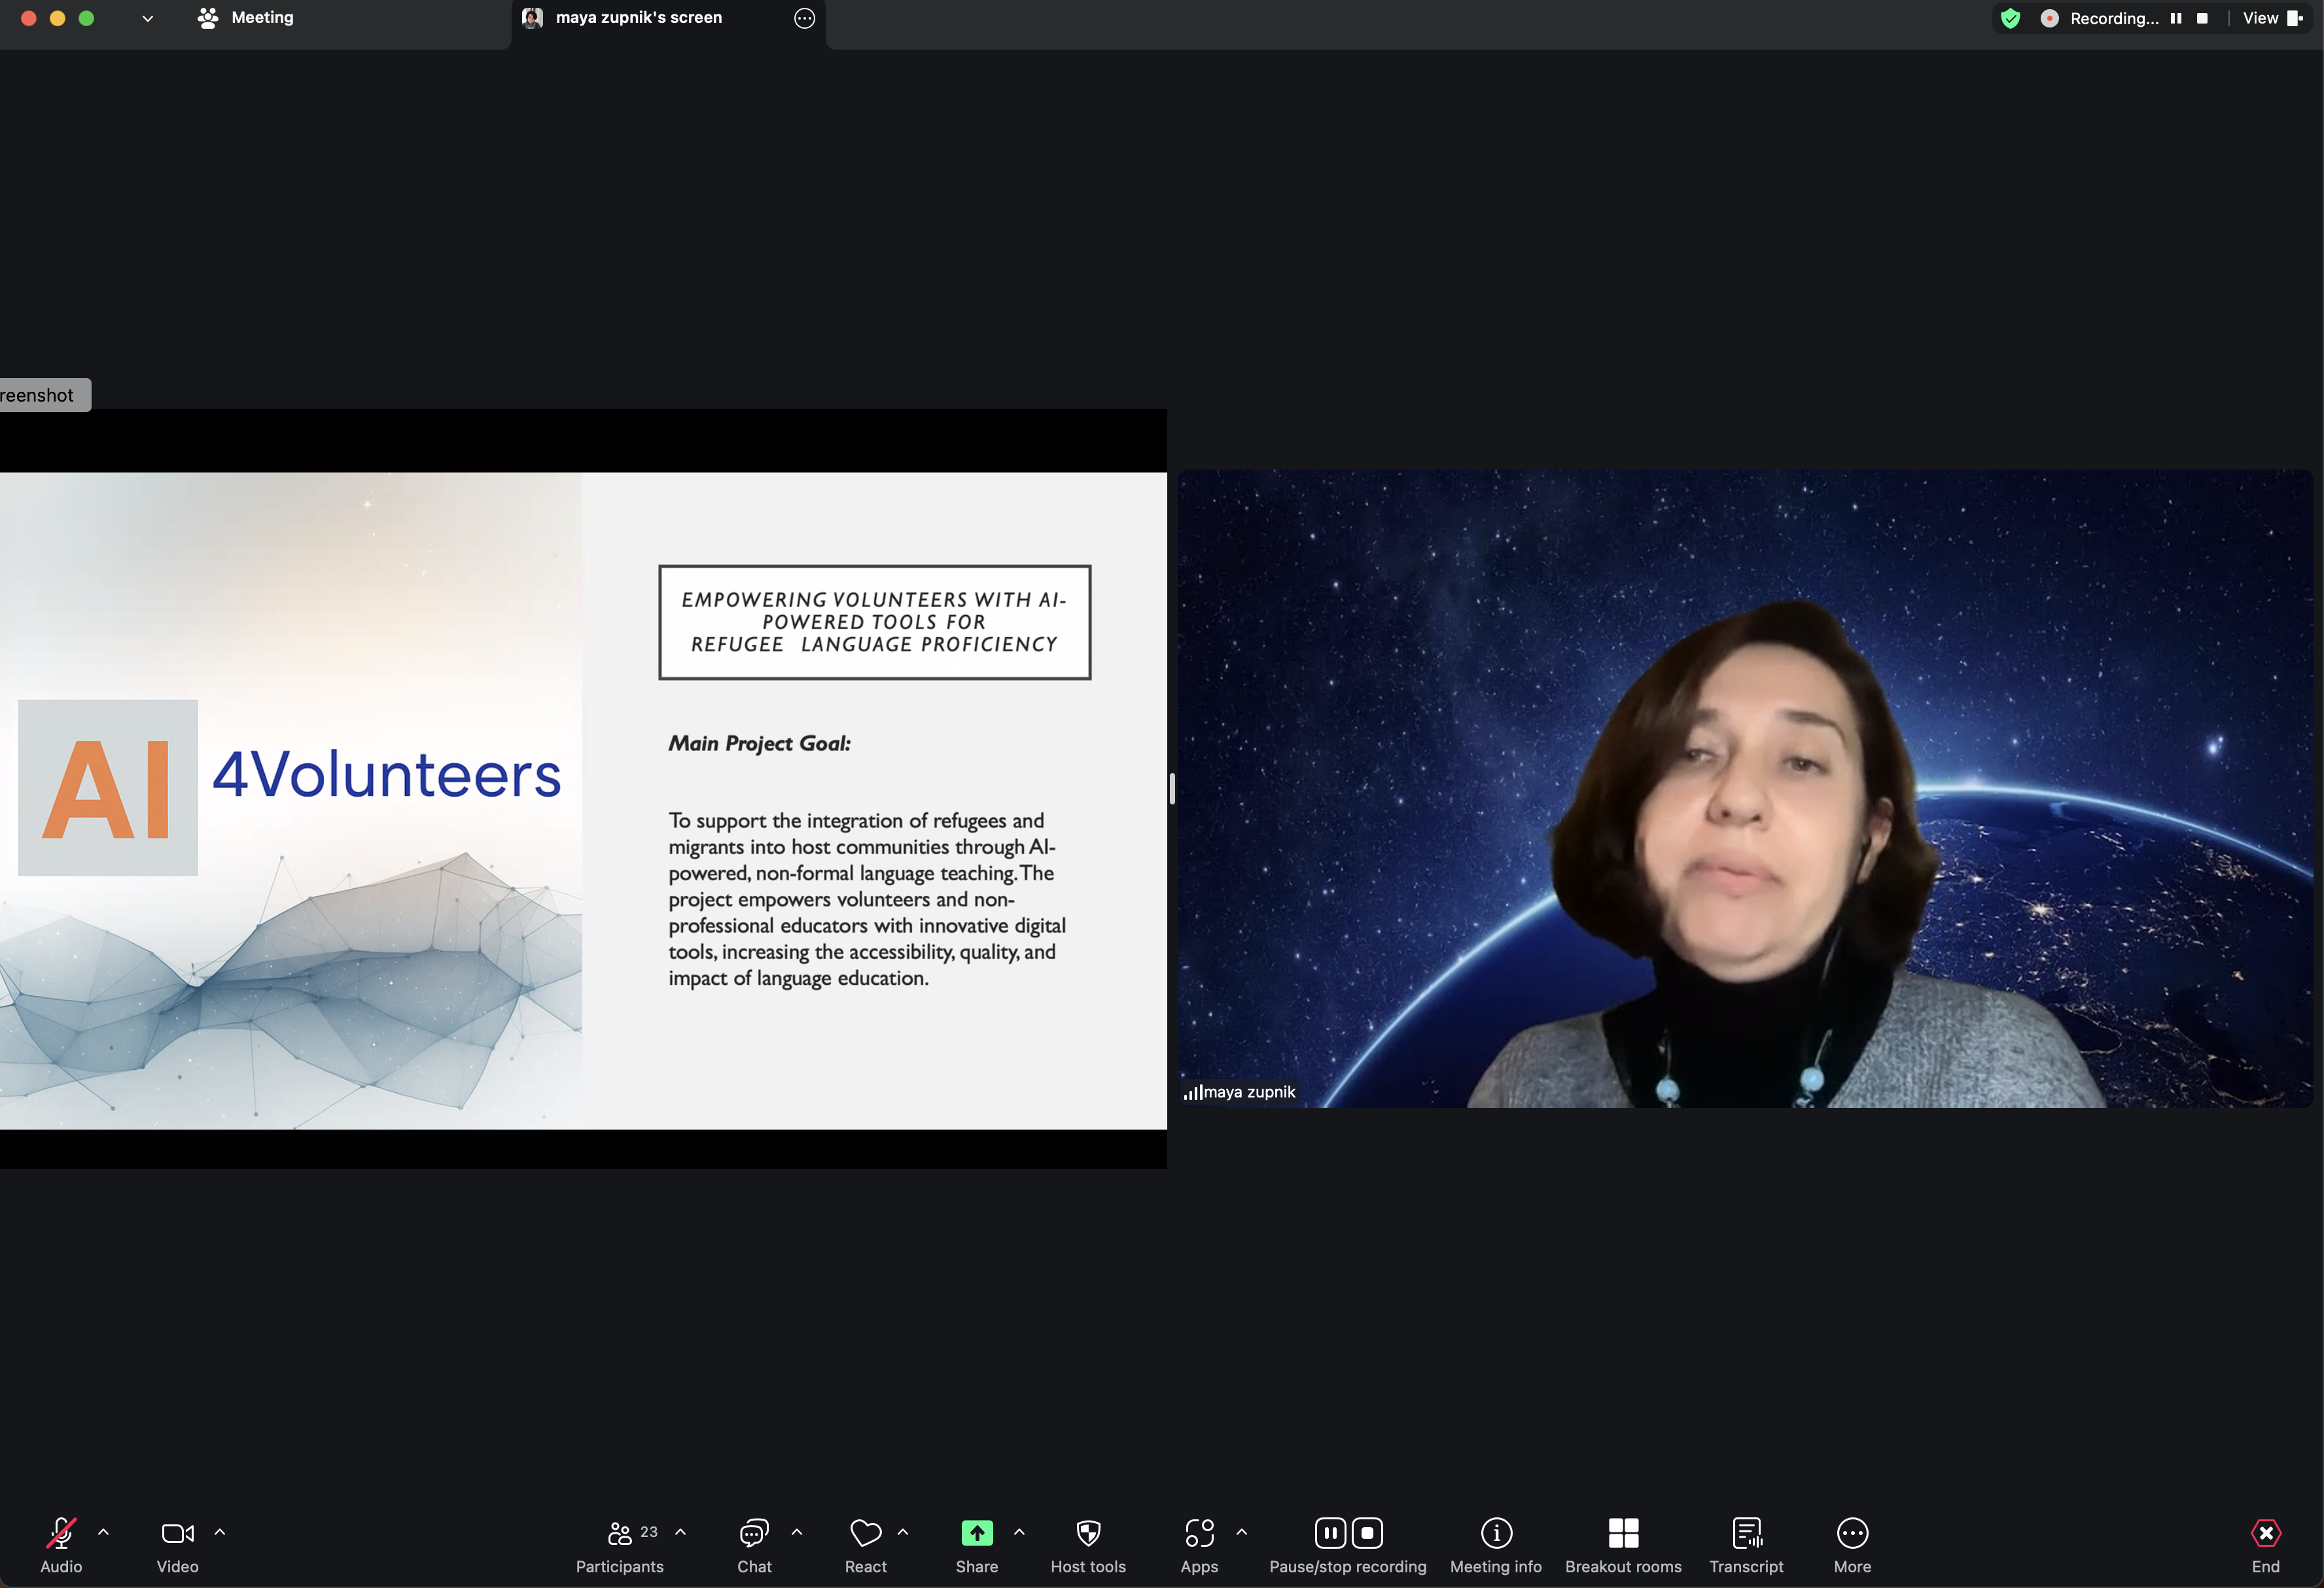Open the Participants panel
The image size is (2324, 1588).
point(619,1543)
